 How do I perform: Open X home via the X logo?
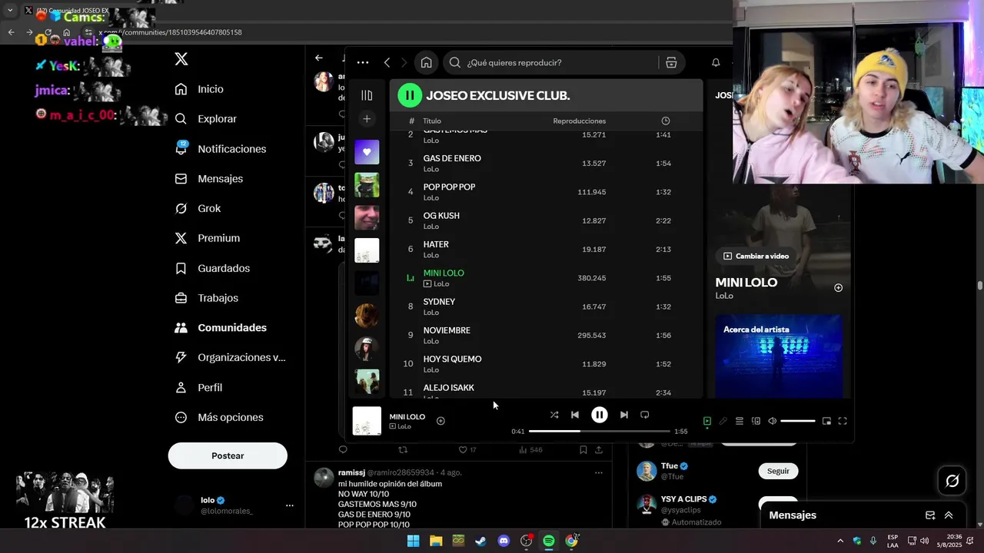pos(181,59)
